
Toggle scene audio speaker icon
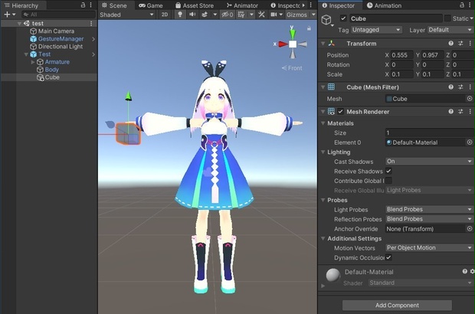(x=192, y=15)
